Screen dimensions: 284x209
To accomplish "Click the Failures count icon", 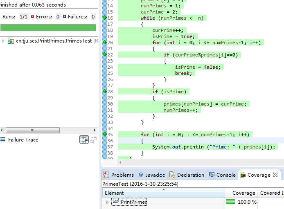I will (64, 17).
